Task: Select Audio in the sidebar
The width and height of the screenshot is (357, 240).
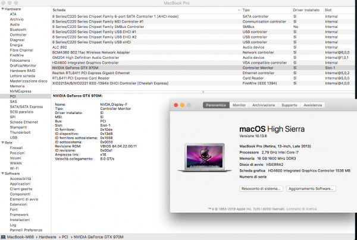Action: [x=14, y=24]
